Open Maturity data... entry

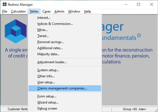click(x=65, y=54)
